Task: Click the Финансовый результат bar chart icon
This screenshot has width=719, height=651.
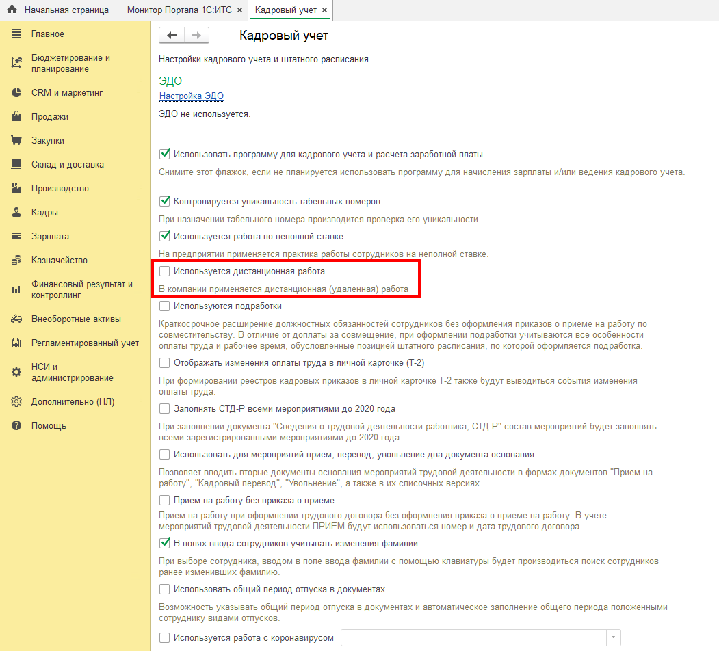Action: (16, 290)
